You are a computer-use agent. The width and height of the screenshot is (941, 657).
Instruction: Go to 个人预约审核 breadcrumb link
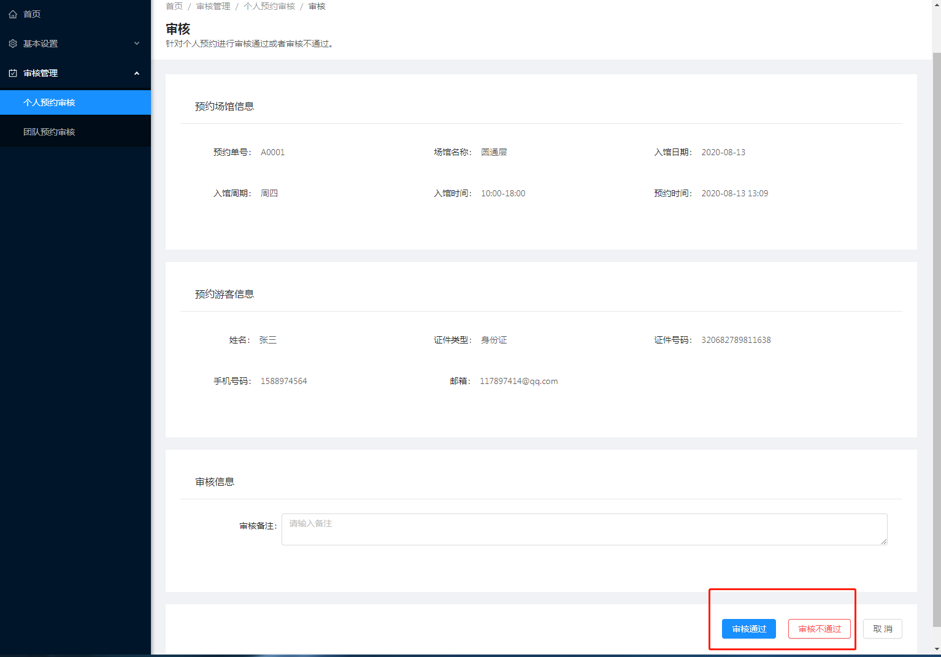[x=269, y=6]
